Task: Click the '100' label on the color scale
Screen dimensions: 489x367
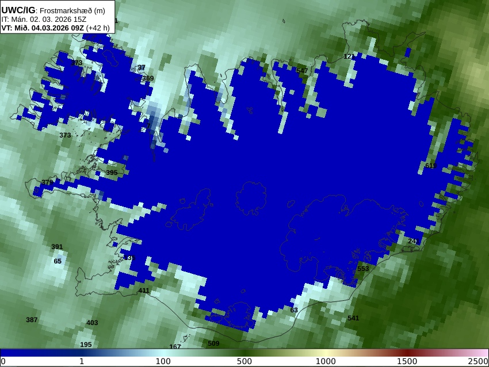Action: click(163, 361)
